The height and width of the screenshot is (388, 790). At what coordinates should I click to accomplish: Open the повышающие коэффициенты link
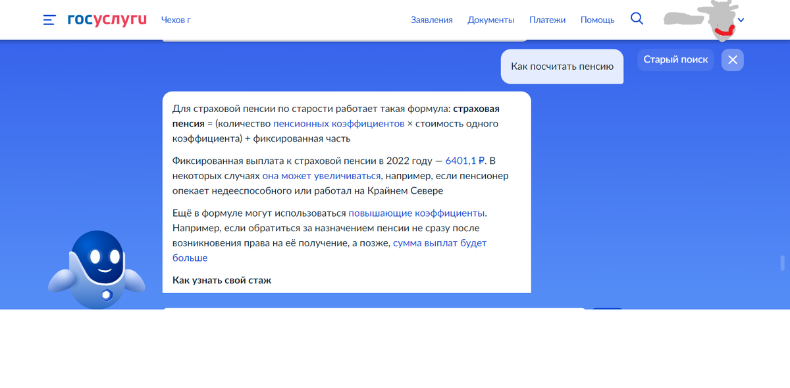[417, 213]
